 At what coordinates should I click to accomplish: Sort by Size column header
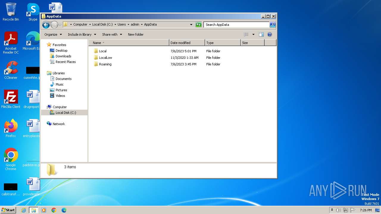[x=252, y=43]
